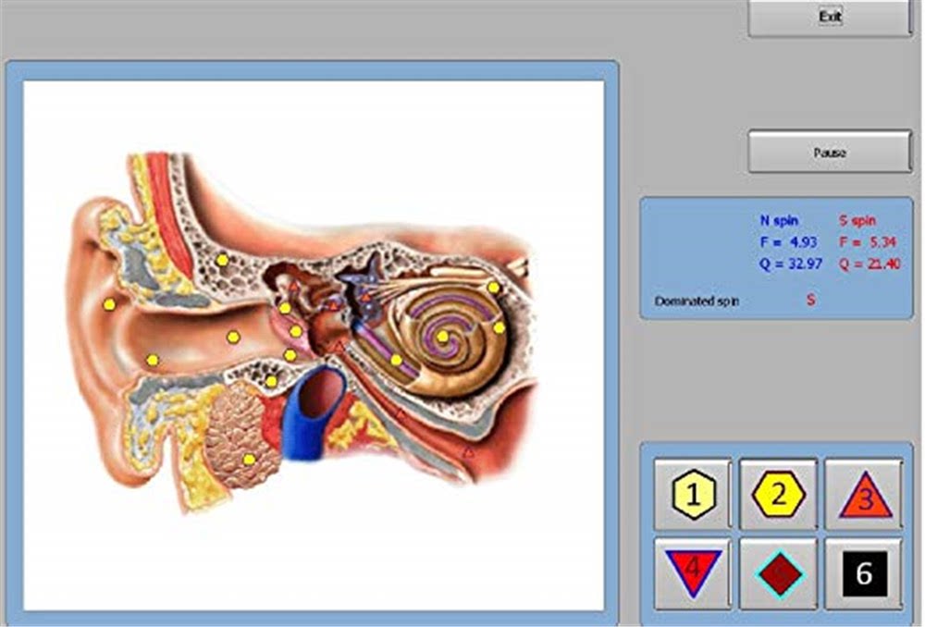This screenshot has height=627, width=925.
Task: Click the blue N spin label
Action: (x=779, y=221)
